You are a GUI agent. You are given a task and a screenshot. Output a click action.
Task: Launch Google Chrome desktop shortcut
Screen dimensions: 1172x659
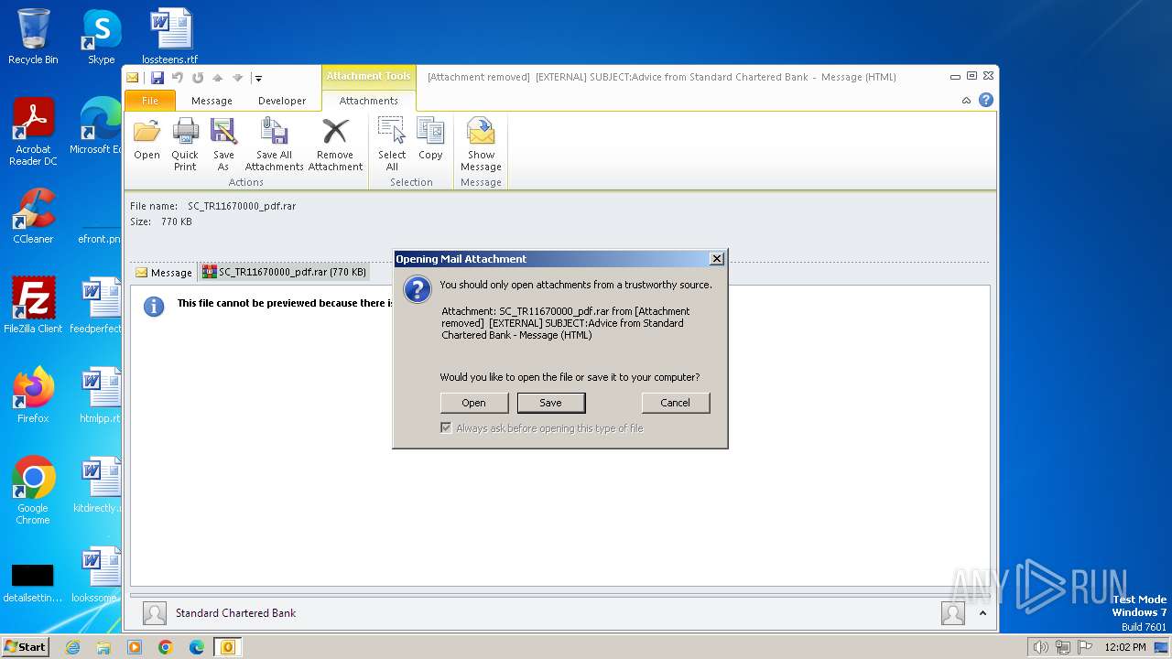33,492
